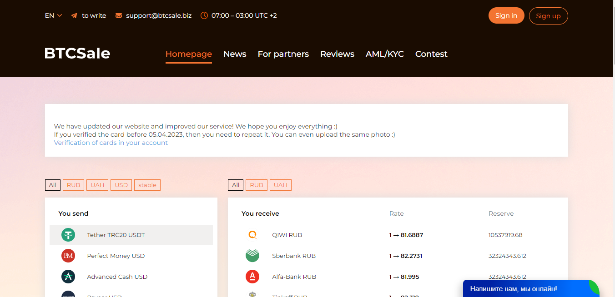Open Verification of cards in your account link
The image size is (615, 297).
(x=111, y=143)
